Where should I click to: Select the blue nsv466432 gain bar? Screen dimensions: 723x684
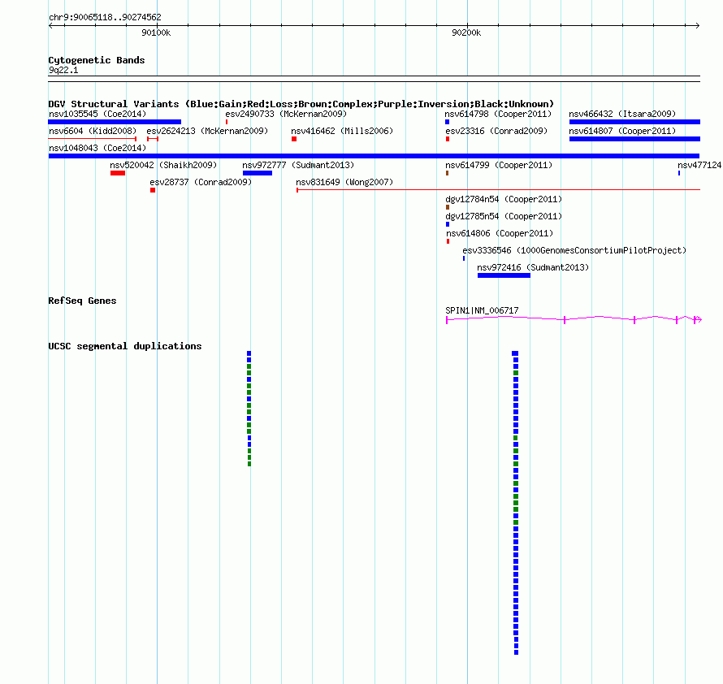[x=634, y=122]
